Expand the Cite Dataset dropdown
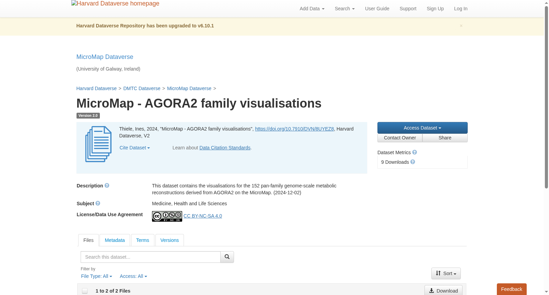 pyautogui.click(x=135, y=148)
